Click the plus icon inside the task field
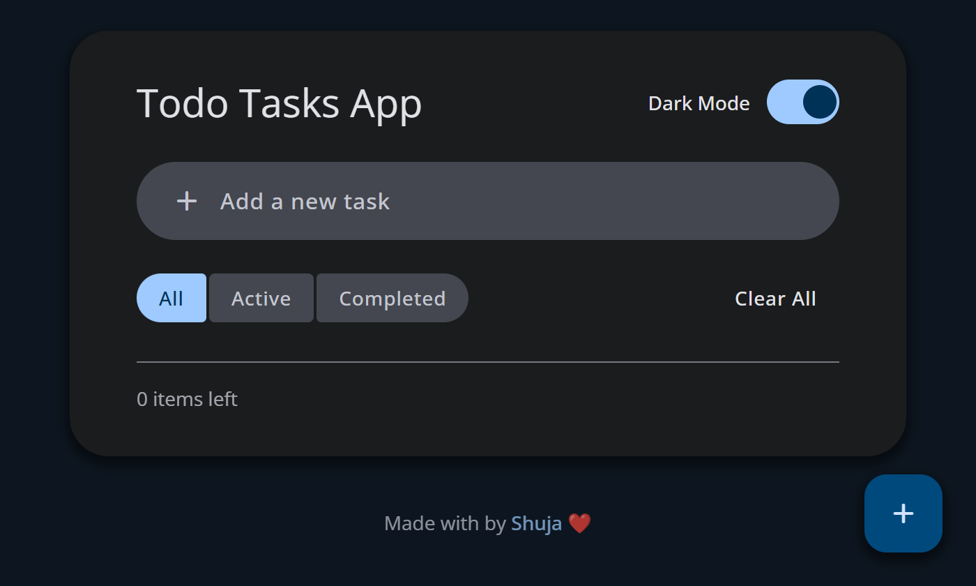Screen dimensions: 976x586 pos(187,202)
